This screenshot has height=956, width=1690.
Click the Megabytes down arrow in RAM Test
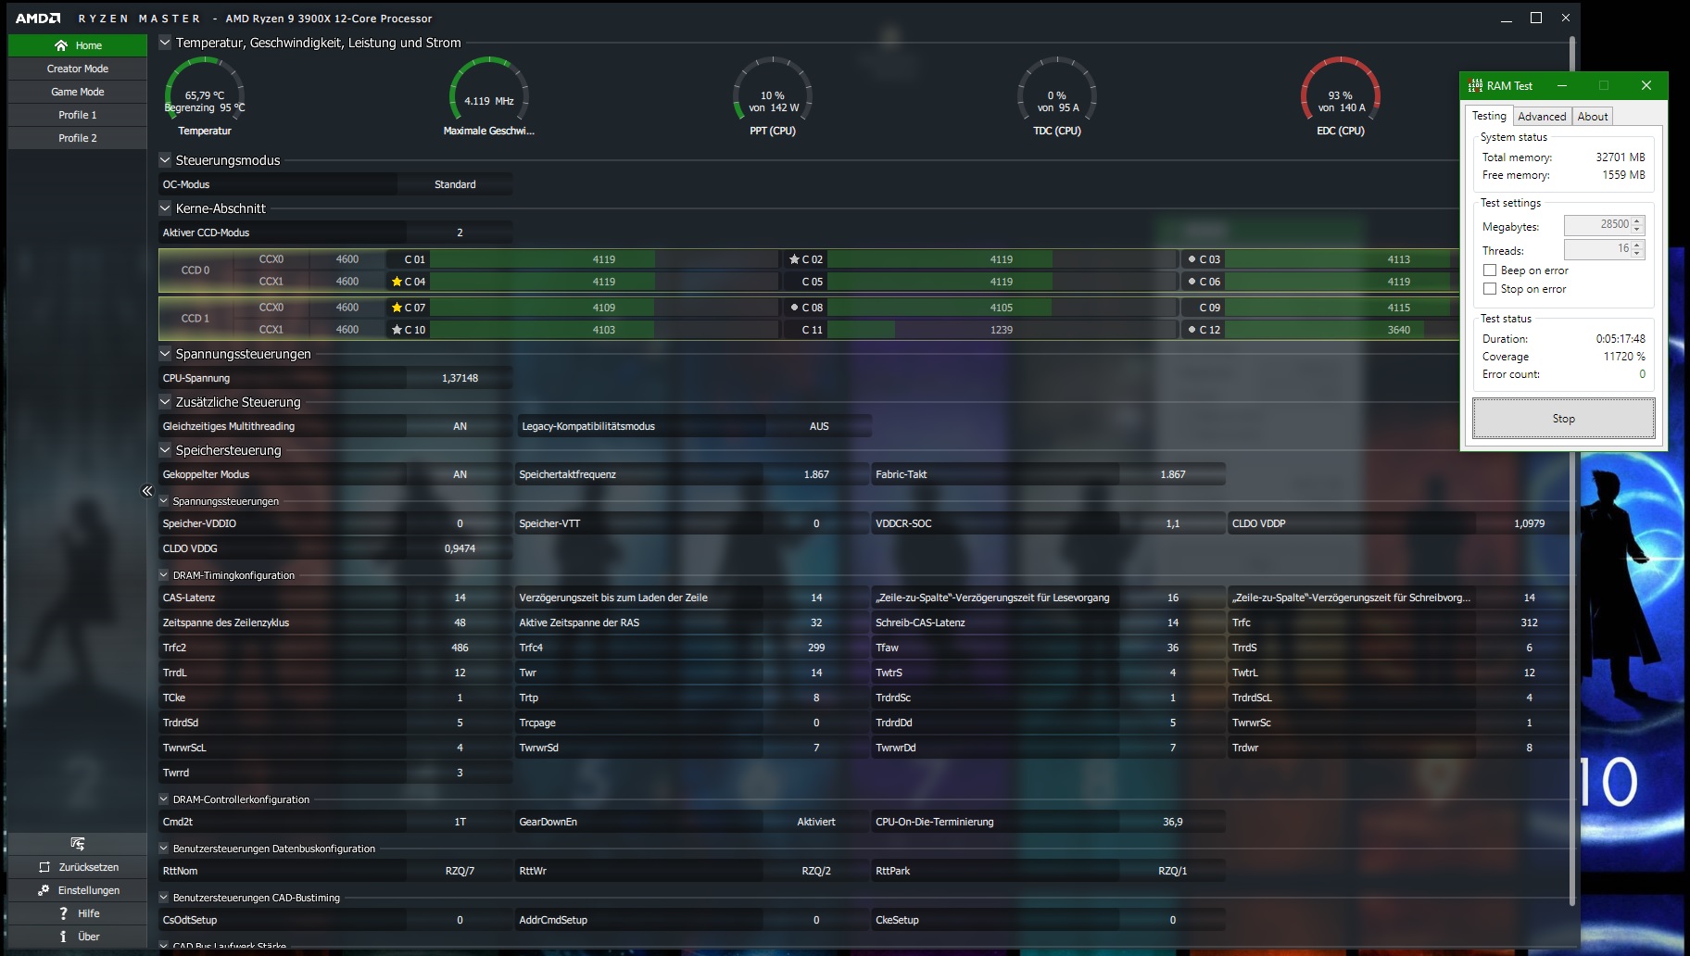[x=1638, y=230]
